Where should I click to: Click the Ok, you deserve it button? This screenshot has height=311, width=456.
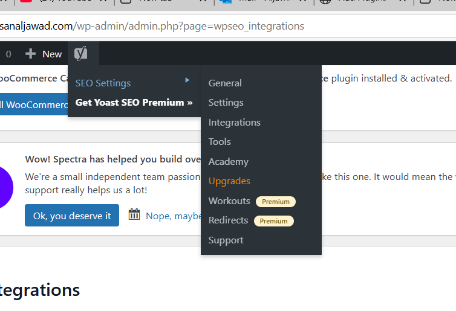click(x=72, y=215)
